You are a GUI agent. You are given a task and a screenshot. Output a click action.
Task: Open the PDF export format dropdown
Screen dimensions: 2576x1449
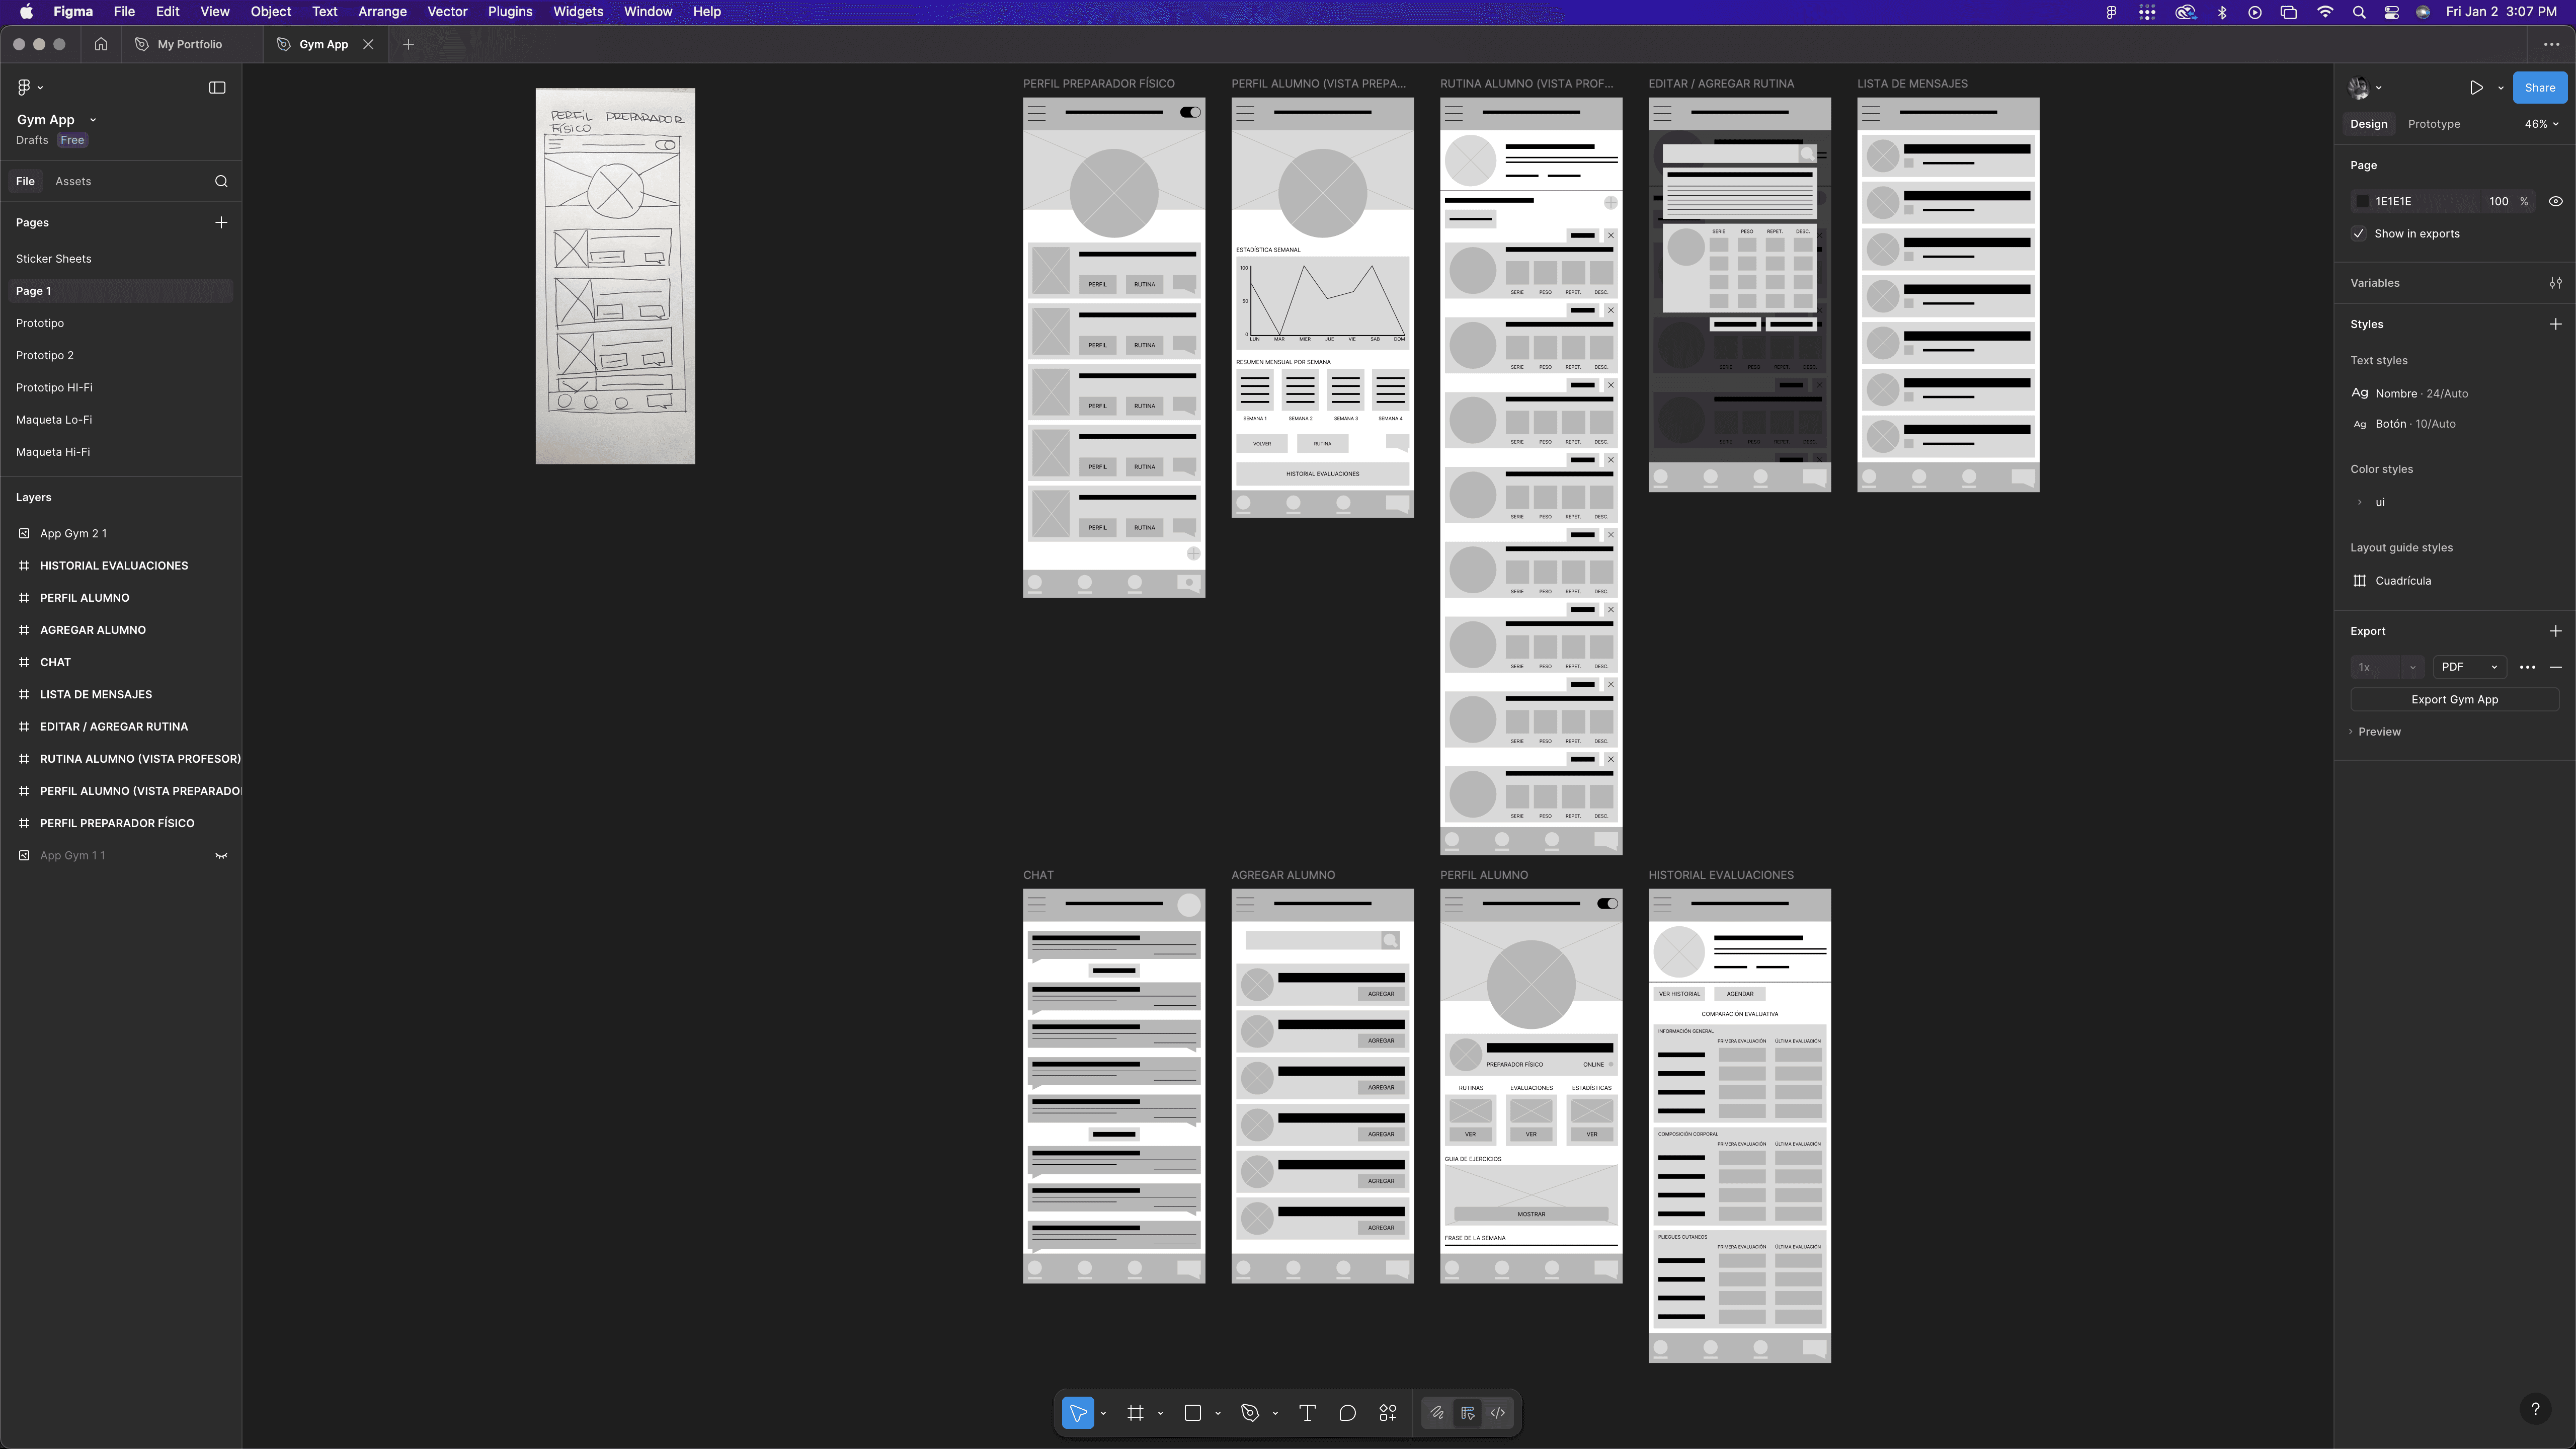click(x=2469, y=667)
